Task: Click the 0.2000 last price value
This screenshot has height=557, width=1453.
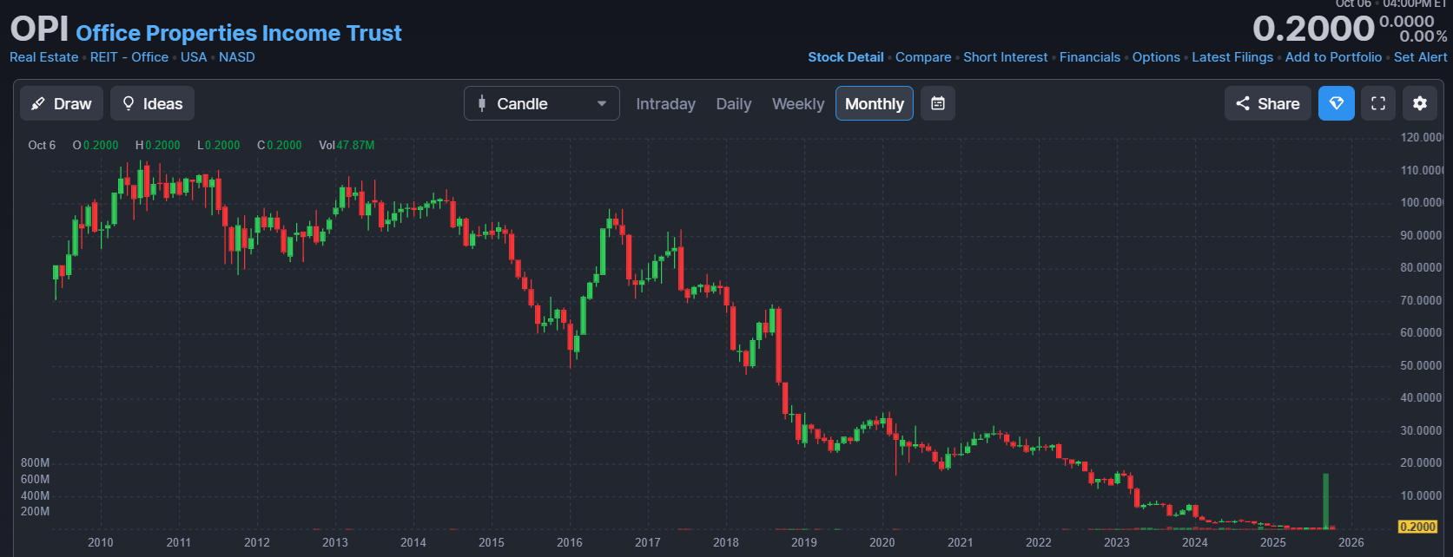Action: coord(1313,29)
